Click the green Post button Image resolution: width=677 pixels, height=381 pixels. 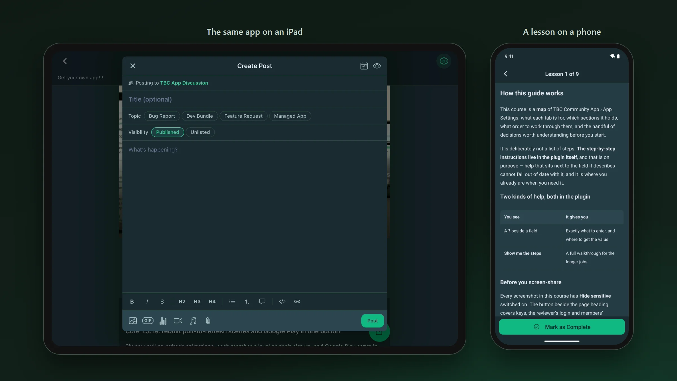point(372,321)
